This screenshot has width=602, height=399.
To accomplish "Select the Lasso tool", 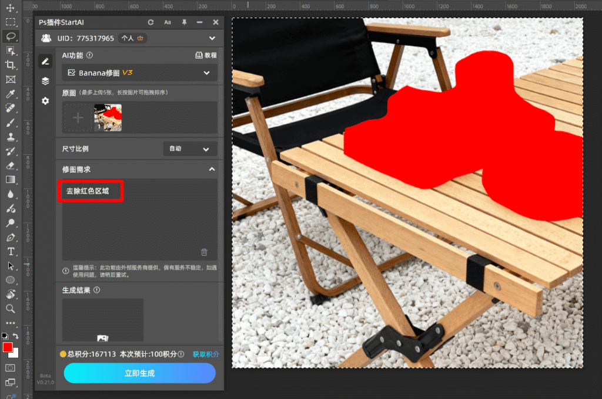I will click(x=11, y=36).
